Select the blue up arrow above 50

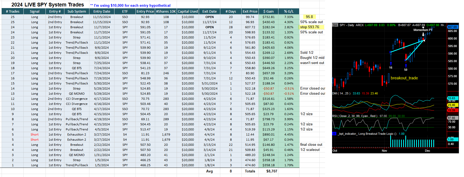click(x=406, y=65)
